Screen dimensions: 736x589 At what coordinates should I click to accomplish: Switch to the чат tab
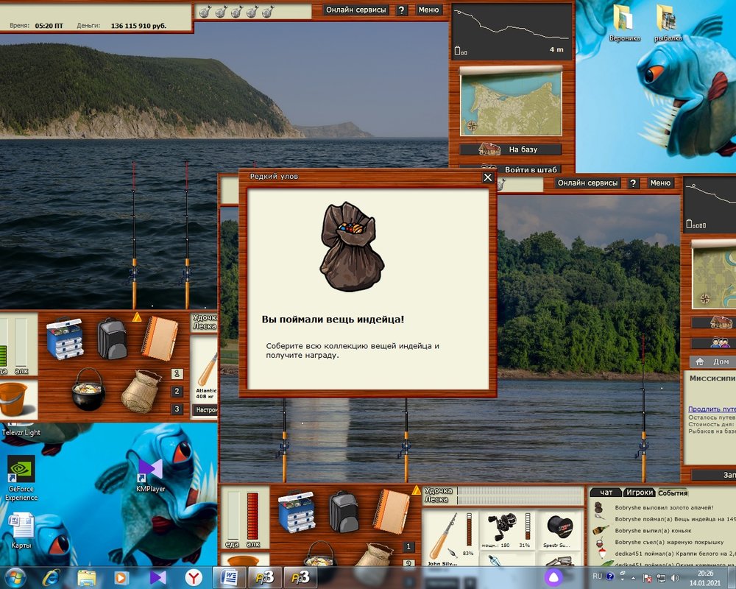[606, 493]
